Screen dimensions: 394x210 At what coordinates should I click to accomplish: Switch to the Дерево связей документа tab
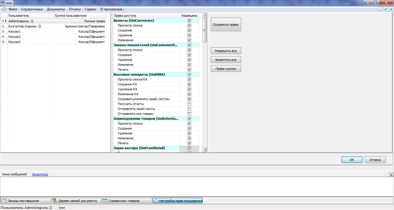76,200
